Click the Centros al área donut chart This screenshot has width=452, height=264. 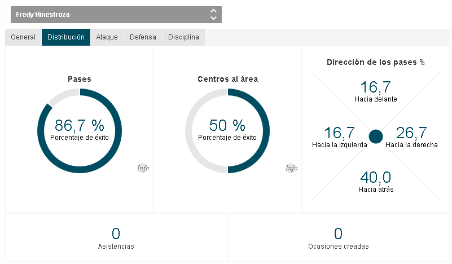[x=227, y=131]
